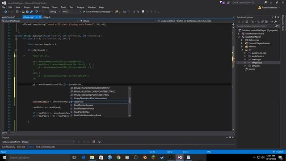
Task: Switch to the Find Symbol Results tab
Action: [x=45, y=147]
